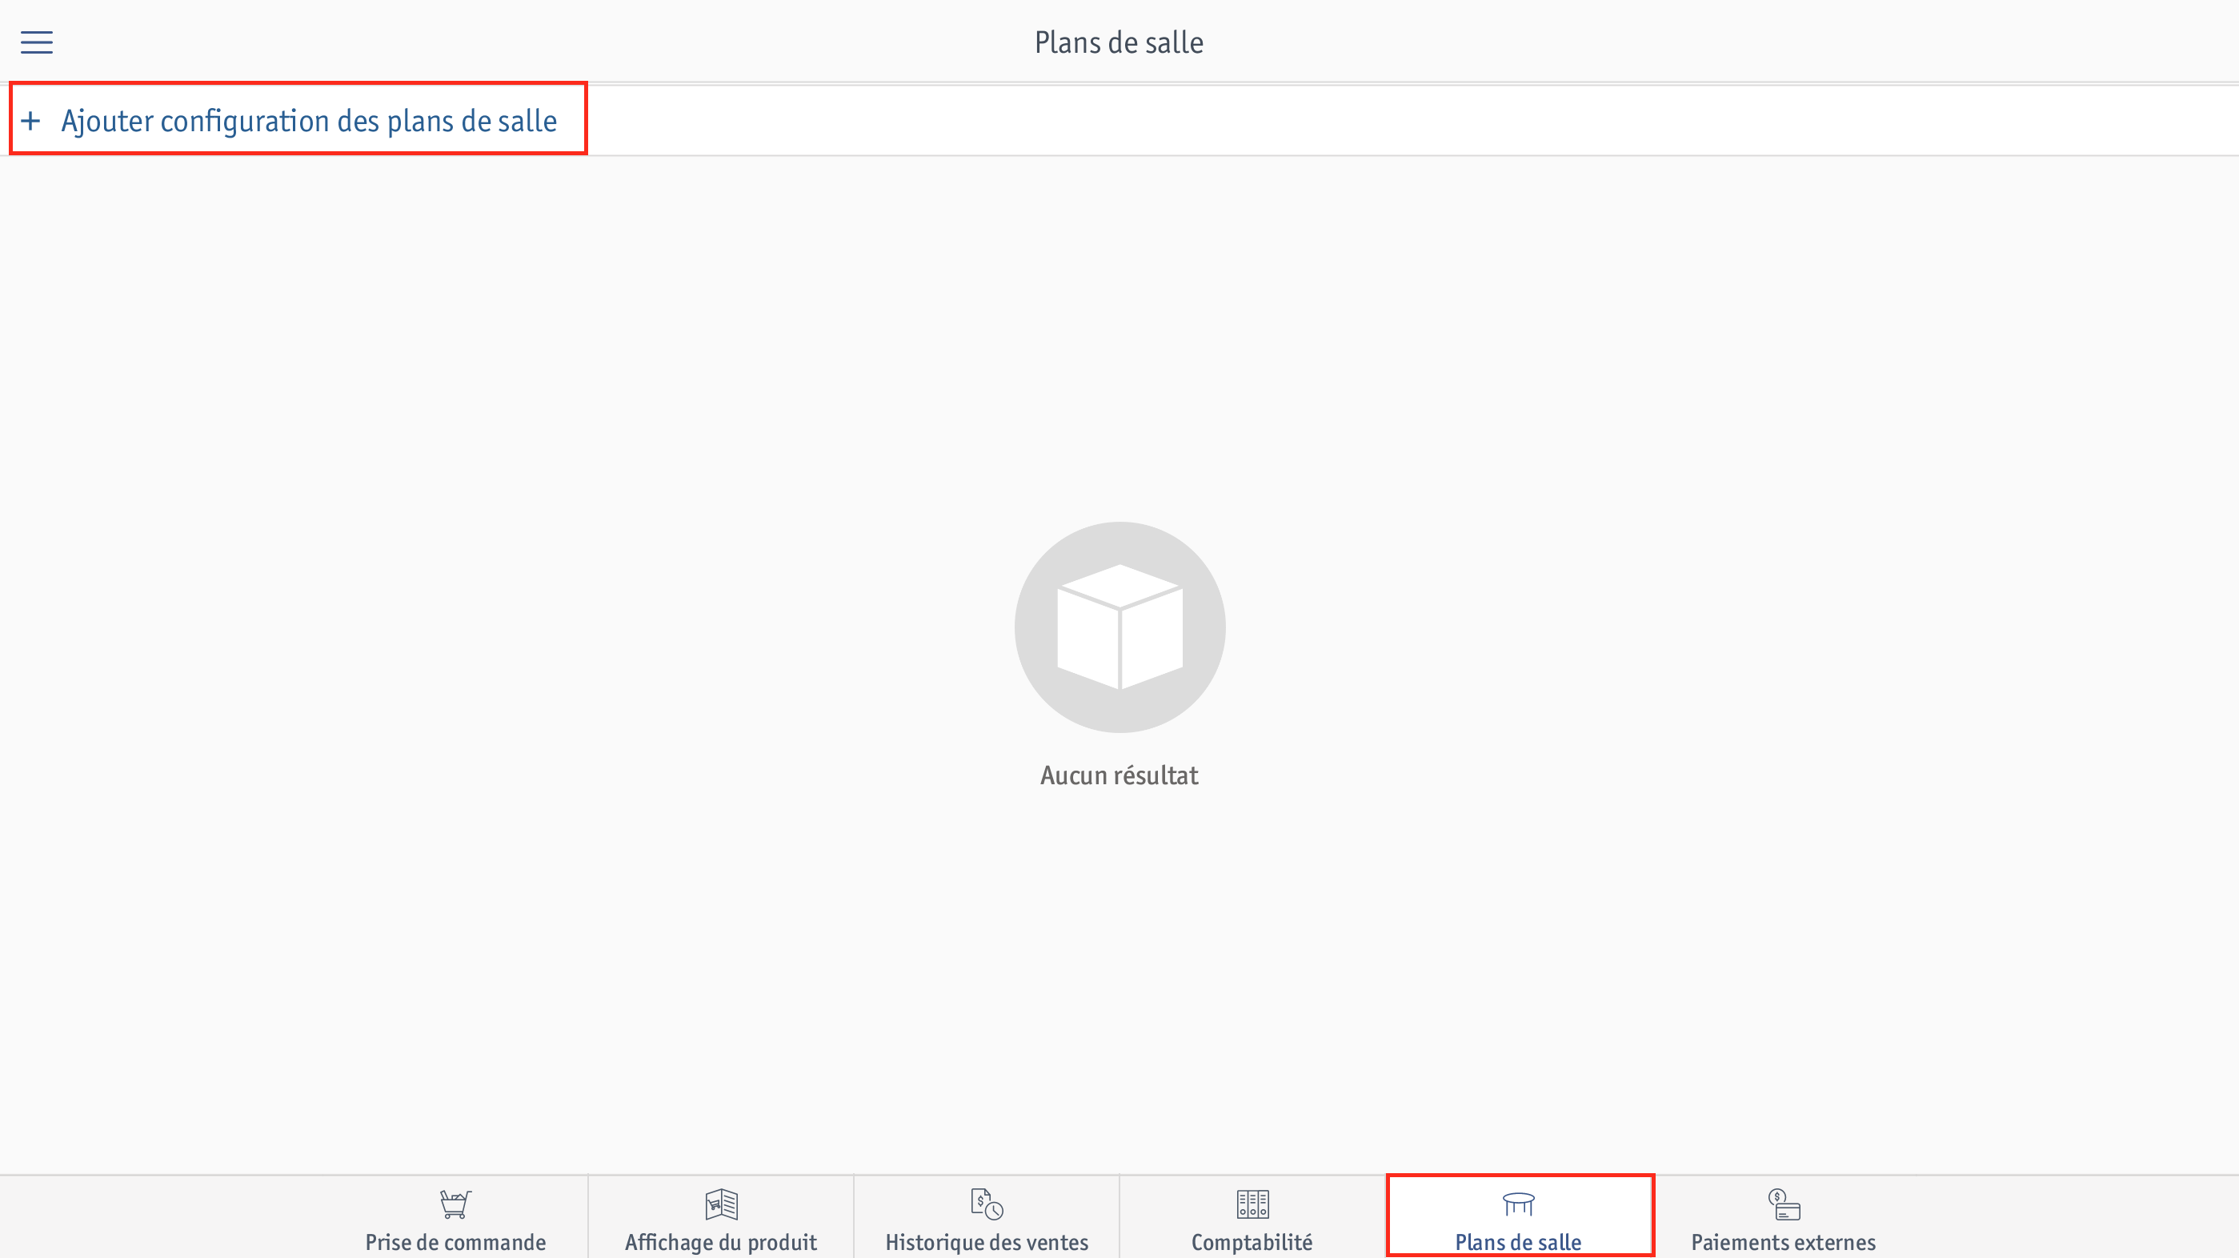Click the accounting binders icon

coord(1252,1204)
